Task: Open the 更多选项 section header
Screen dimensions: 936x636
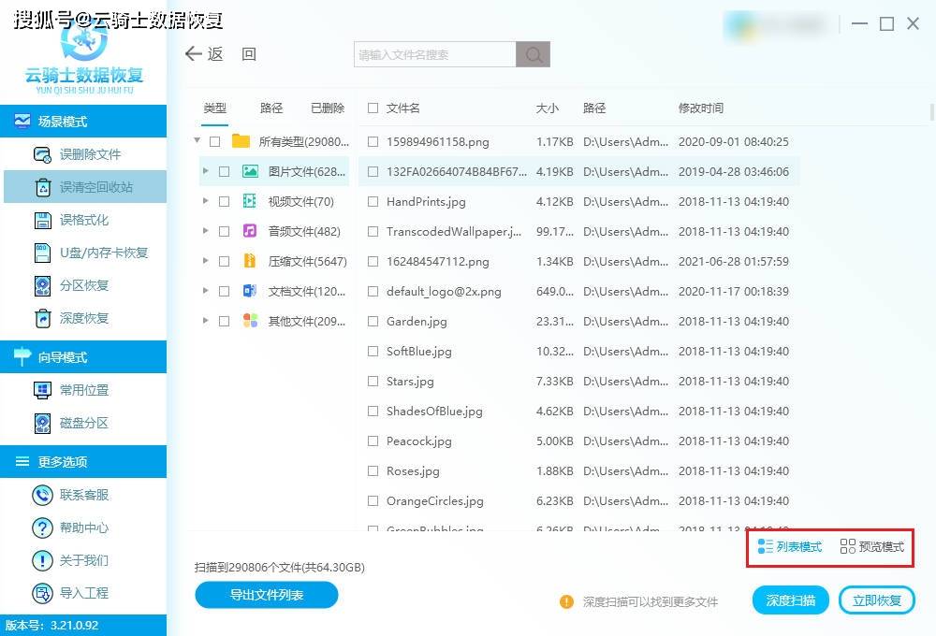Action: point(83,461)
